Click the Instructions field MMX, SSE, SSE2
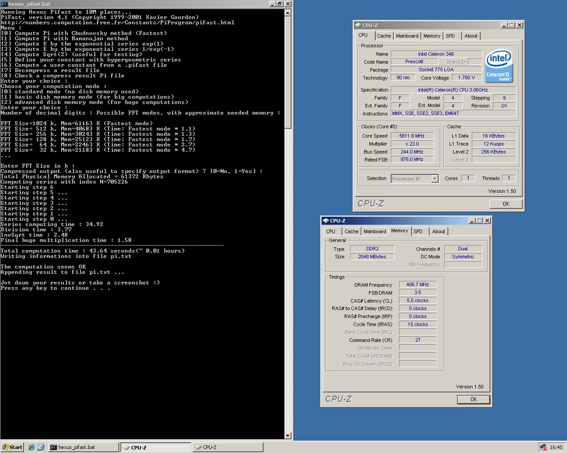This screenshot has height=453, width=567. click(x=454, y=114)
